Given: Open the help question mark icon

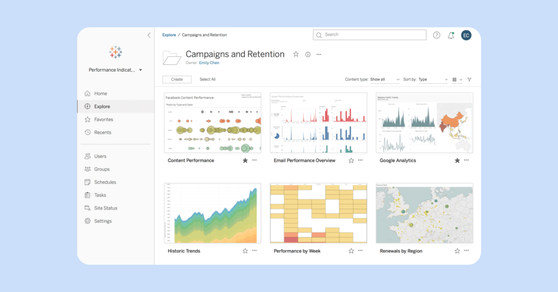Looking at the screenshot, I should (x=437, y=35).
